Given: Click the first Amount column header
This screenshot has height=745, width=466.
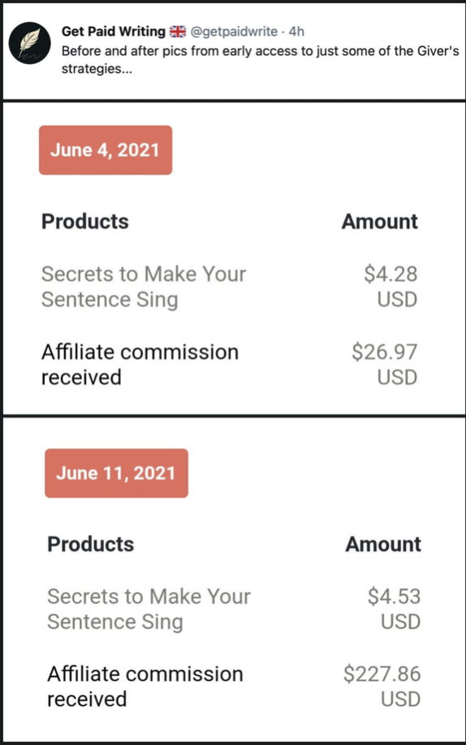Looking at the screenshot, I should 380,222.
